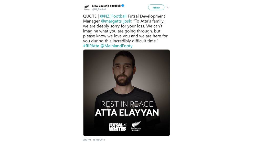Click the New Zealand Football fern logo in image
This screenshot has width=254, height=143.
136,126
